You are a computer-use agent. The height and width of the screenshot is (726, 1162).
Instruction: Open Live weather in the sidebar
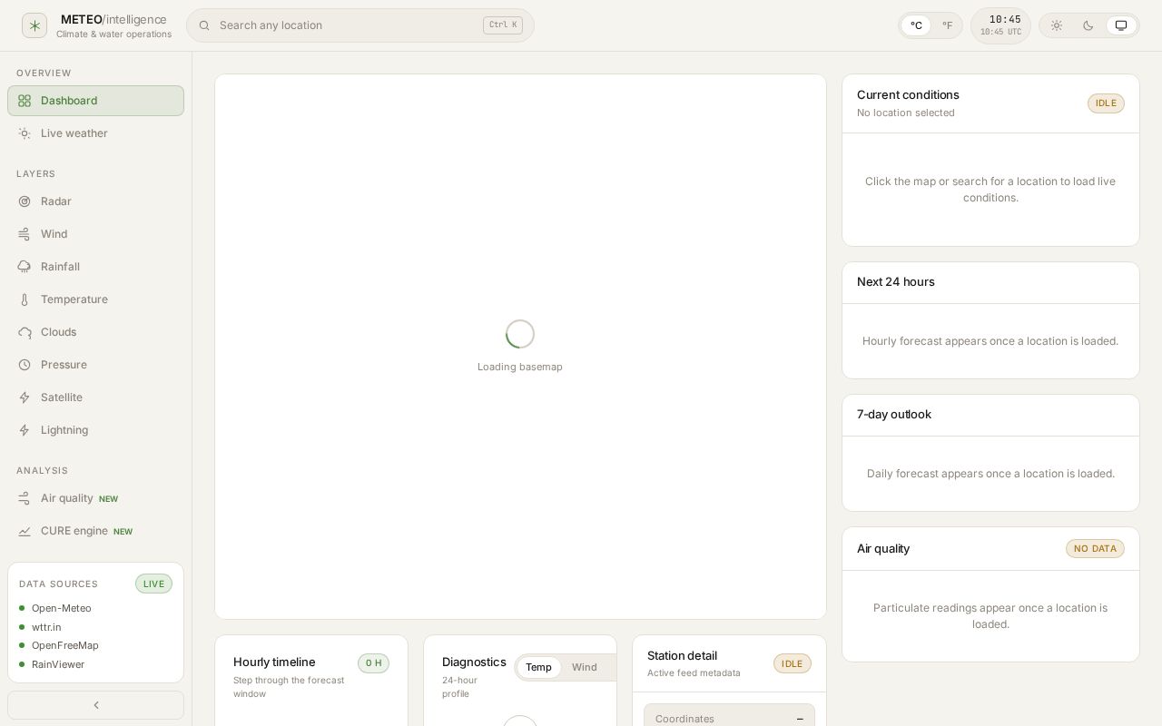click(95, 133)
